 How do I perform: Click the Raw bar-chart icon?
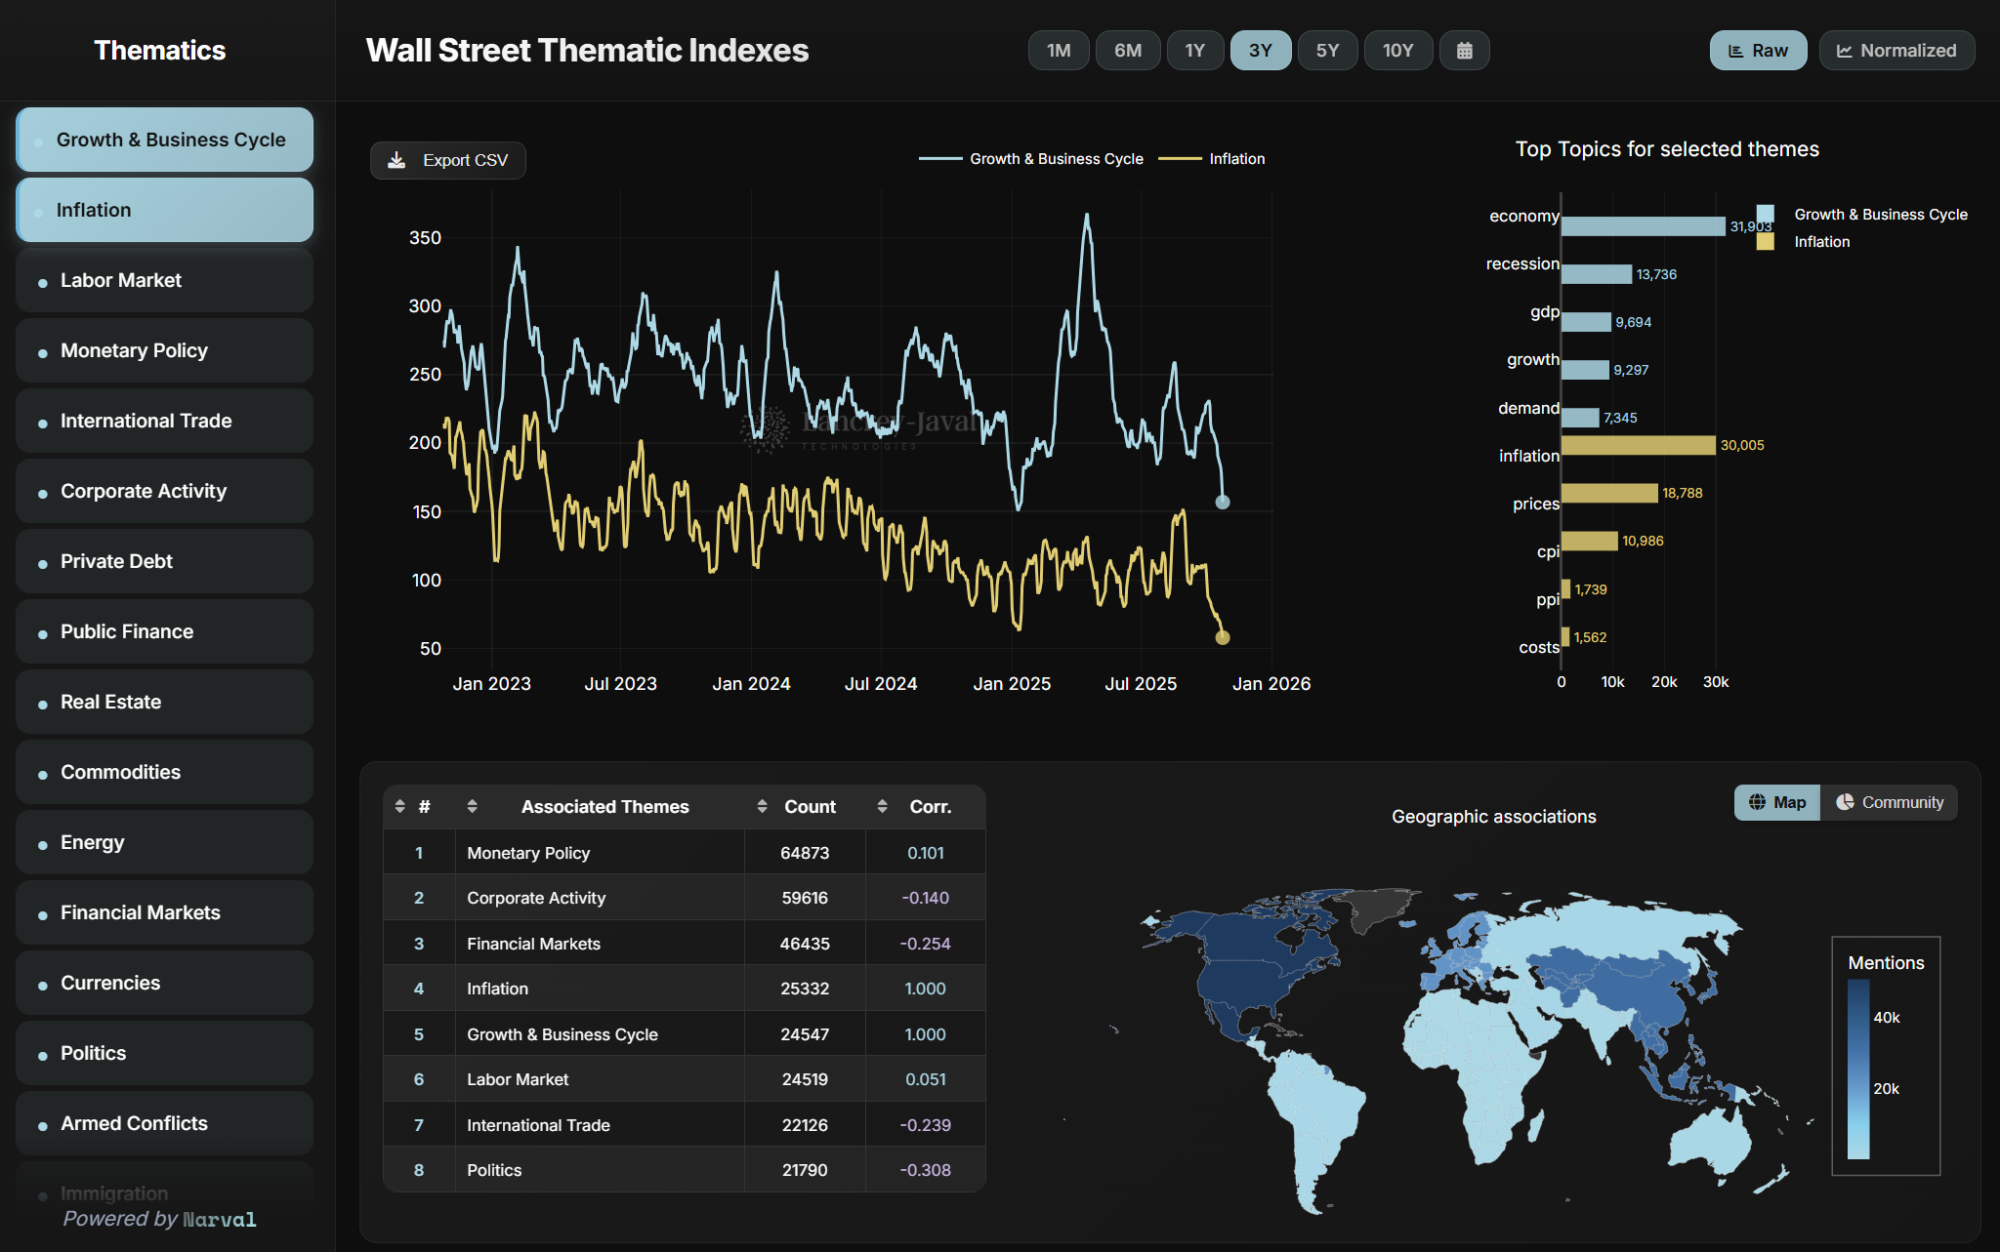point(1735,51)
